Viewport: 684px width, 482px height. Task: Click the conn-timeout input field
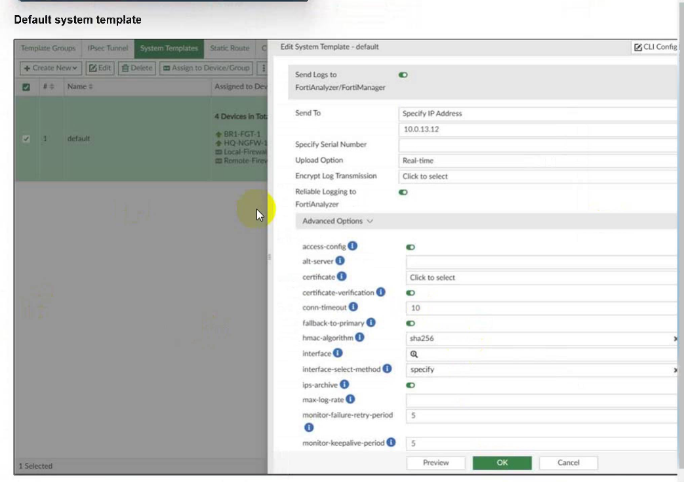(x=541, y=308)
